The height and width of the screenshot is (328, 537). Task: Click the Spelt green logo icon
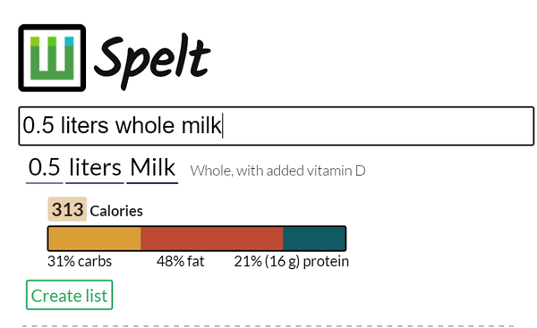click(52, 58)
